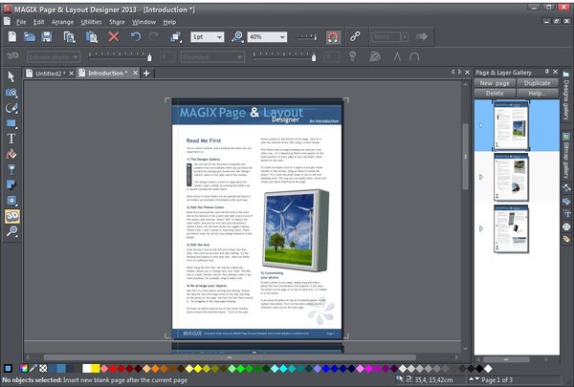Select the no-color checkered swatch

[43, 368]
